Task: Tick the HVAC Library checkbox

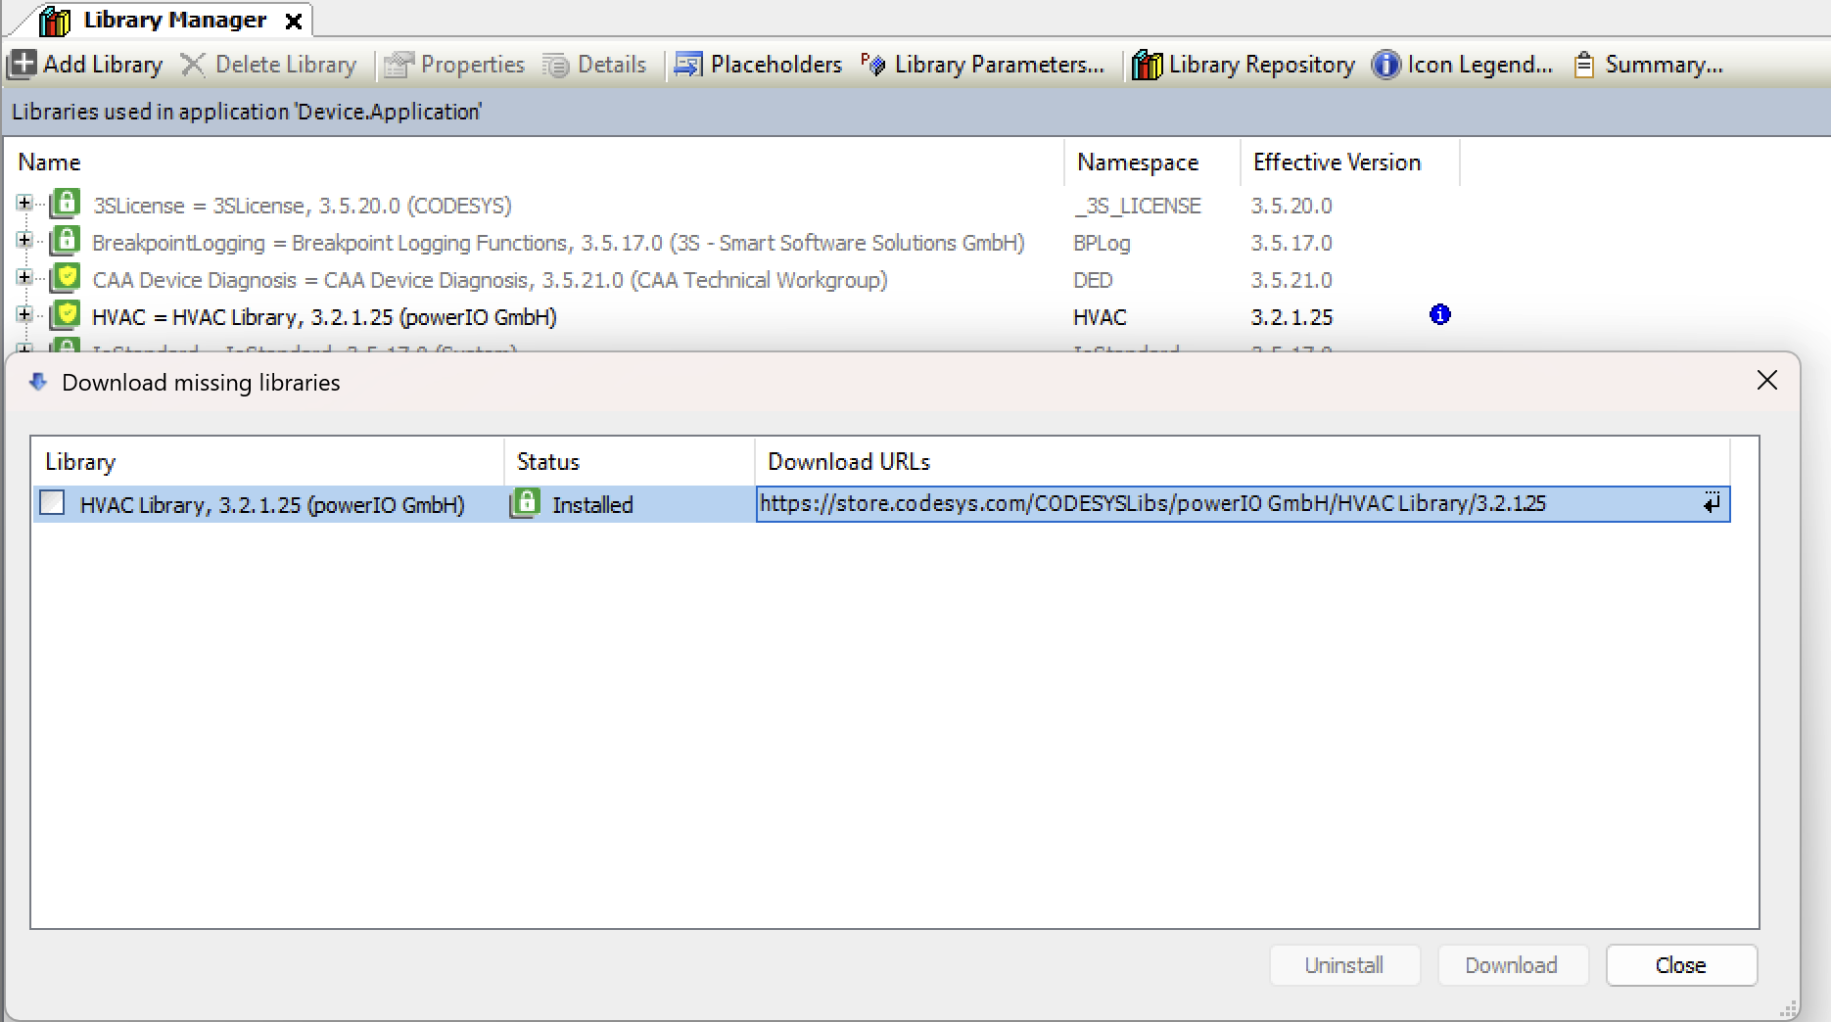Action: (52, 503)
